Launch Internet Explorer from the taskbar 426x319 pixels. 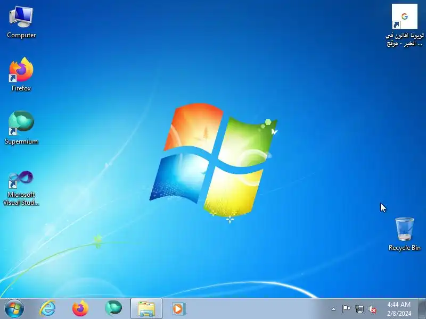47,308
